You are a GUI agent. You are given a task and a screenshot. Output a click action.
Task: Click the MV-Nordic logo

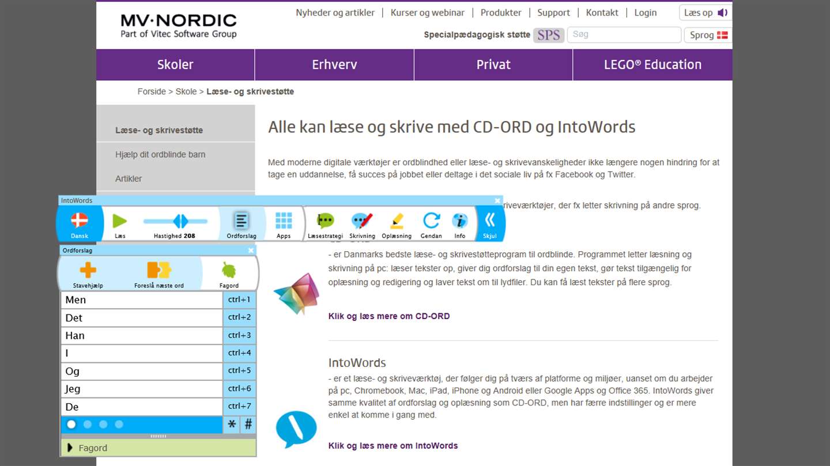pyautogui.click(x=179, y=26)
